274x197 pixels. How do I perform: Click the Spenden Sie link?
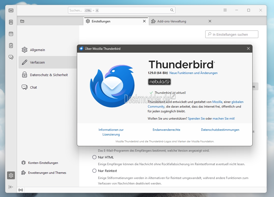[x=196, y=119]
